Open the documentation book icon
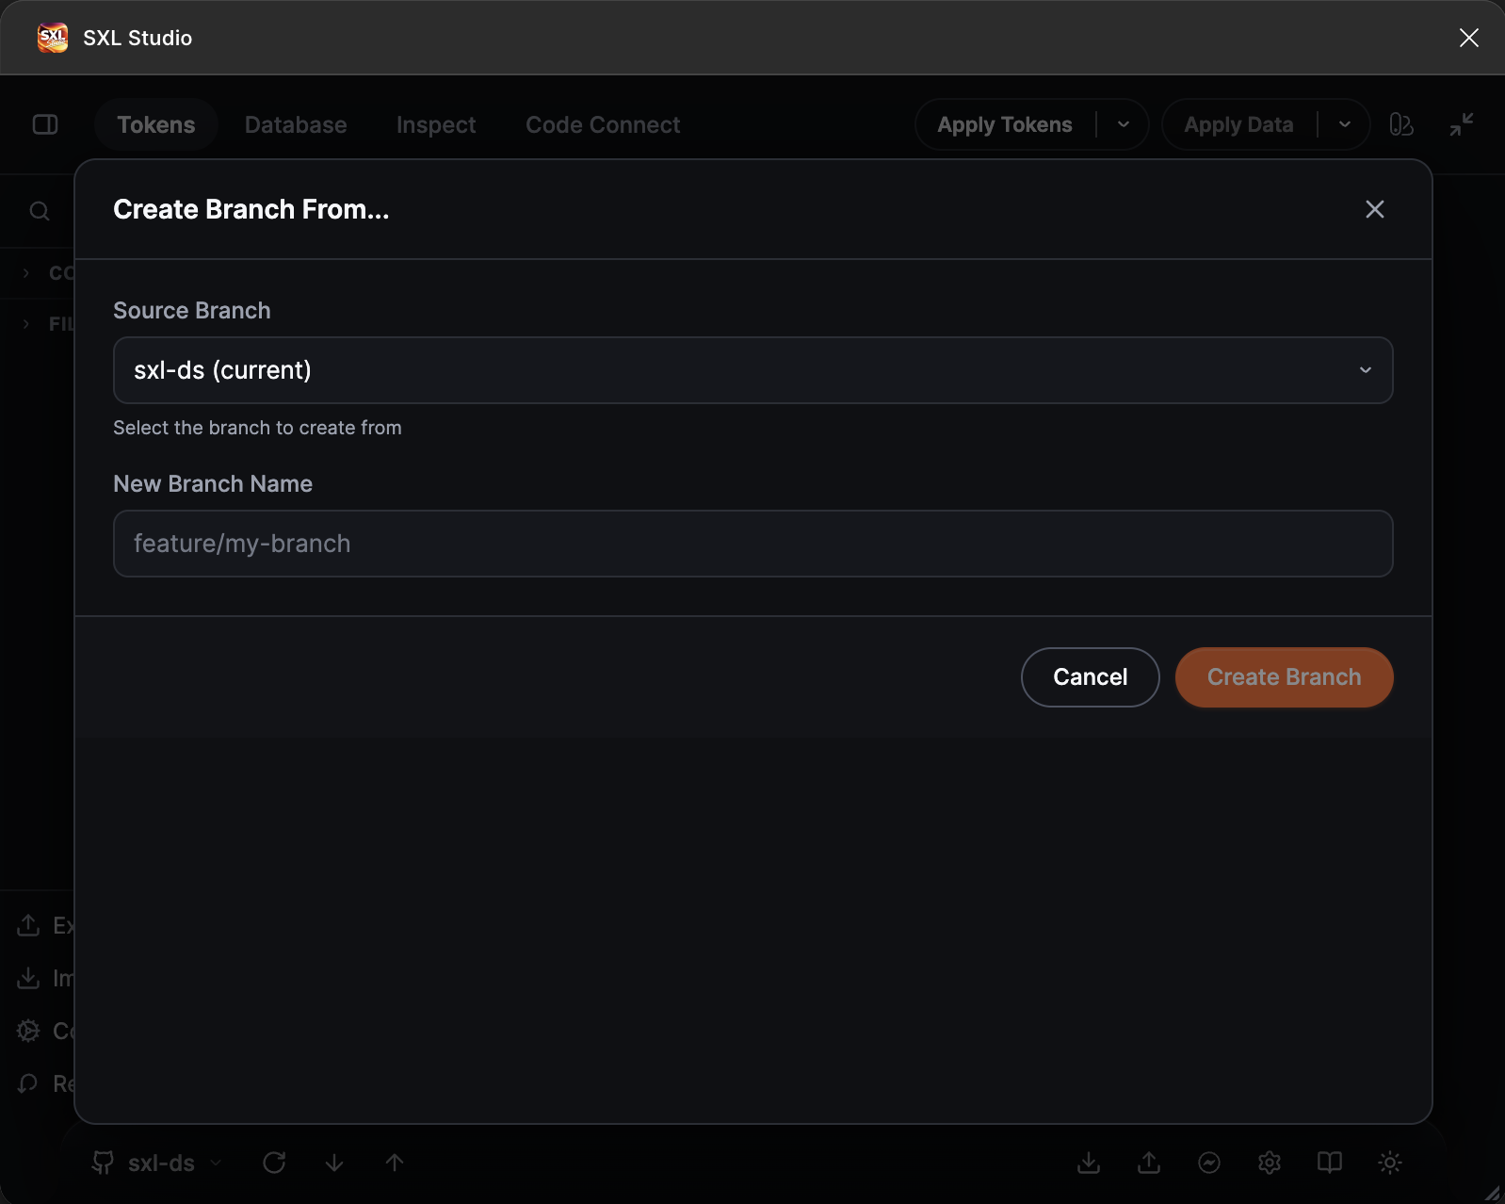Screen dimensions: 1505x1204 (1330, 1163)
